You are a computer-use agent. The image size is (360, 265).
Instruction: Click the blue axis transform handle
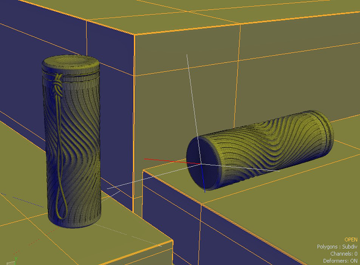(203, 178)
